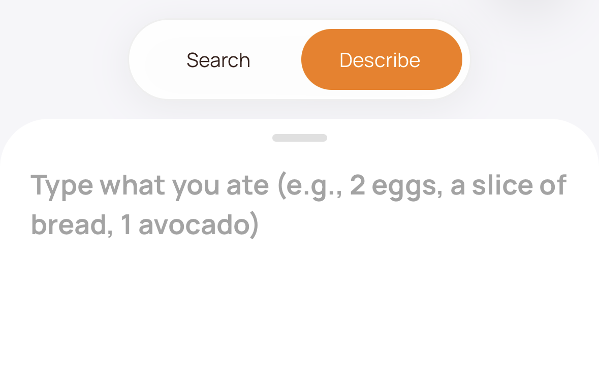Activate Search mode in the segmented control
Image resolution: width=599 pixels, height=389 pixels.
pos(218,59)
